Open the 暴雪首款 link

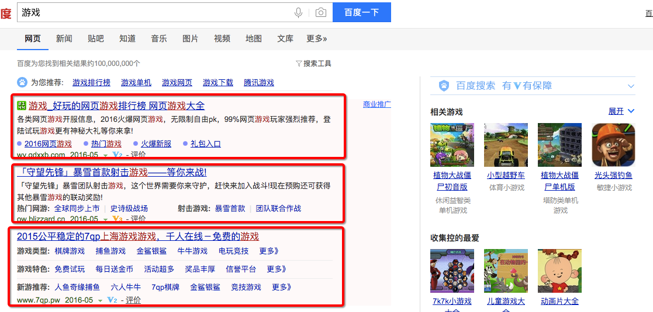coord(230,208)
